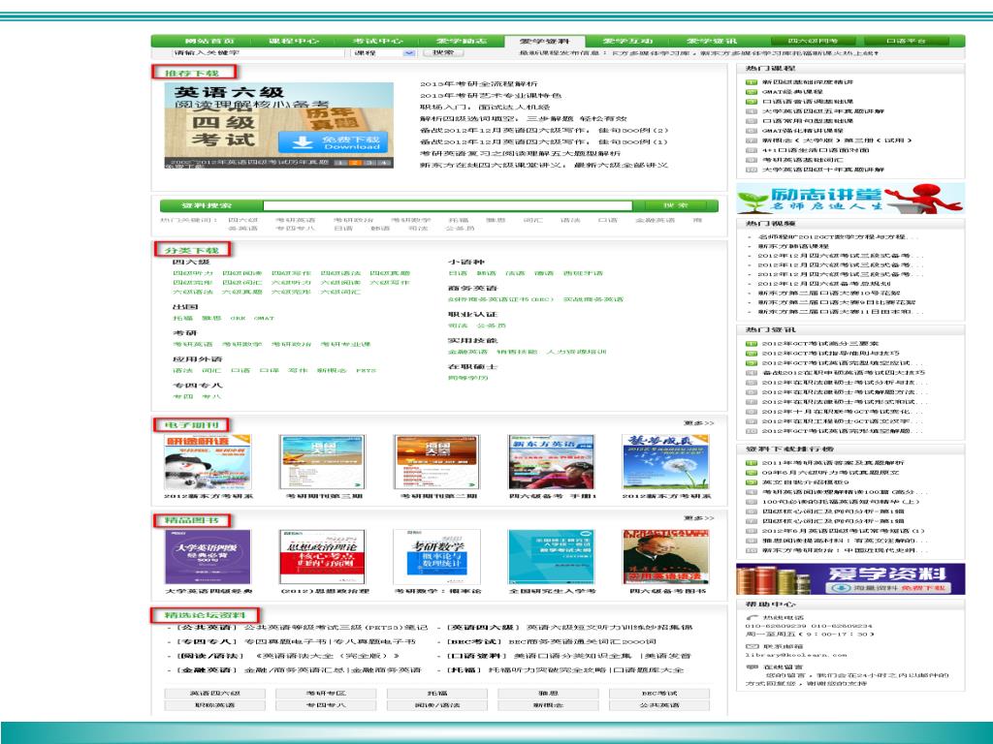Expand 更多>> in the 精品图书 section
993x744 pixels.
click(x=698, y=518)
